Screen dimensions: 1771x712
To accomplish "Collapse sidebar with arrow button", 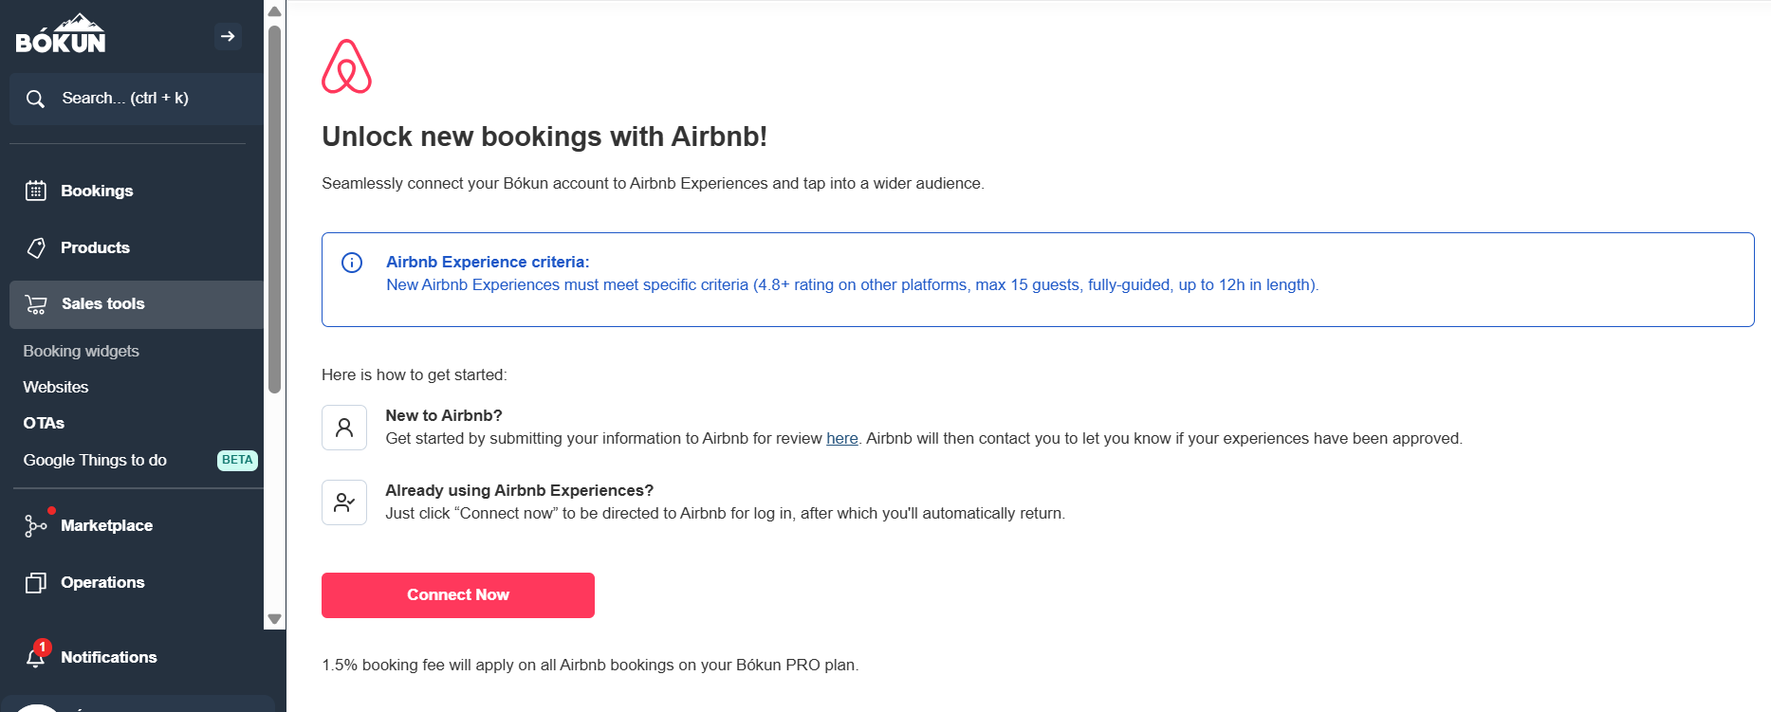I will click(228, 36).
